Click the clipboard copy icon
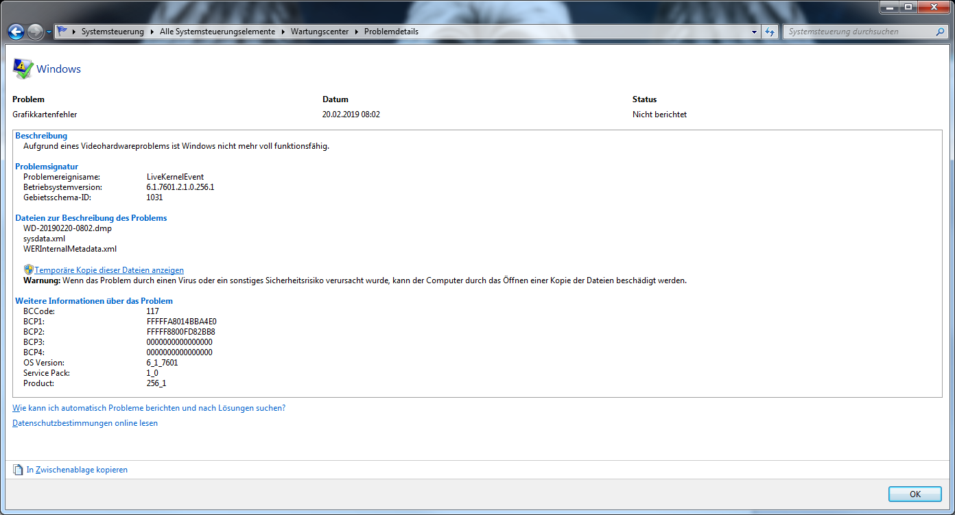955x515 pixels. 18,470
